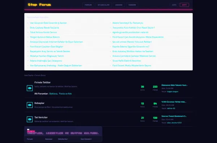Open Kapıda Ödeme Sigarillo Güvenilir mi link
This screenshot has height=143, width=217.
tap(131, 47)
